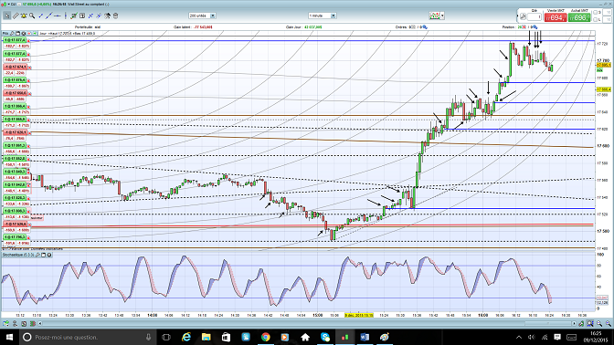The height and width of the screenshot is (345, 614).
Task: Select the cursor pointer tool
Action: [x=7, y=16]
